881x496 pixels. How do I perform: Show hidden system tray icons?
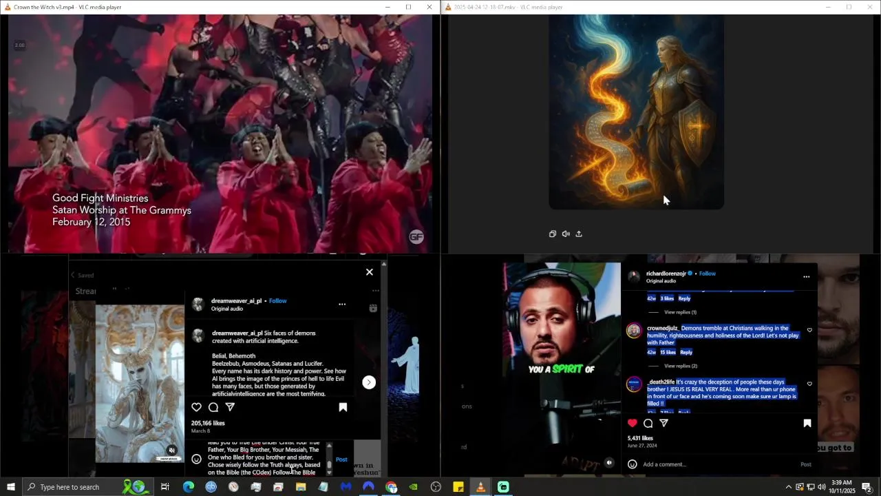[788, 487]
